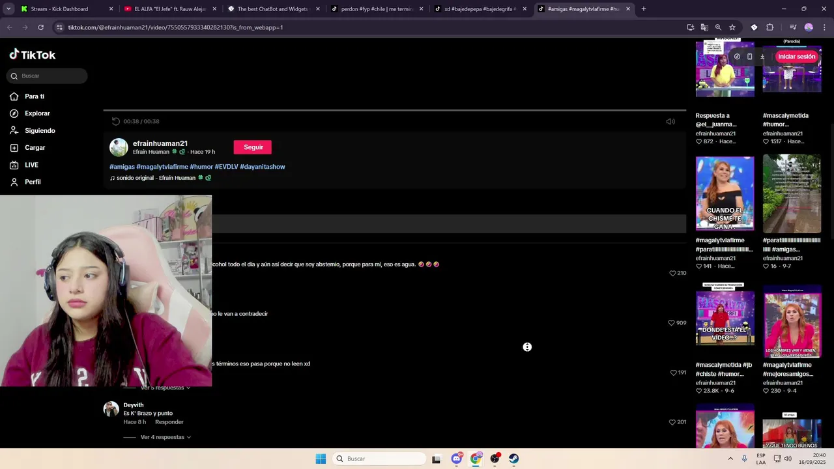Open the TikTok home logo

point(33,55)
